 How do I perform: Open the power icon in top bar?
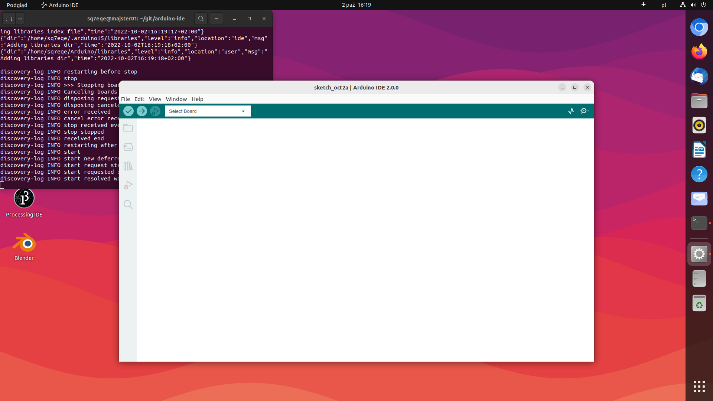point(703,5)
